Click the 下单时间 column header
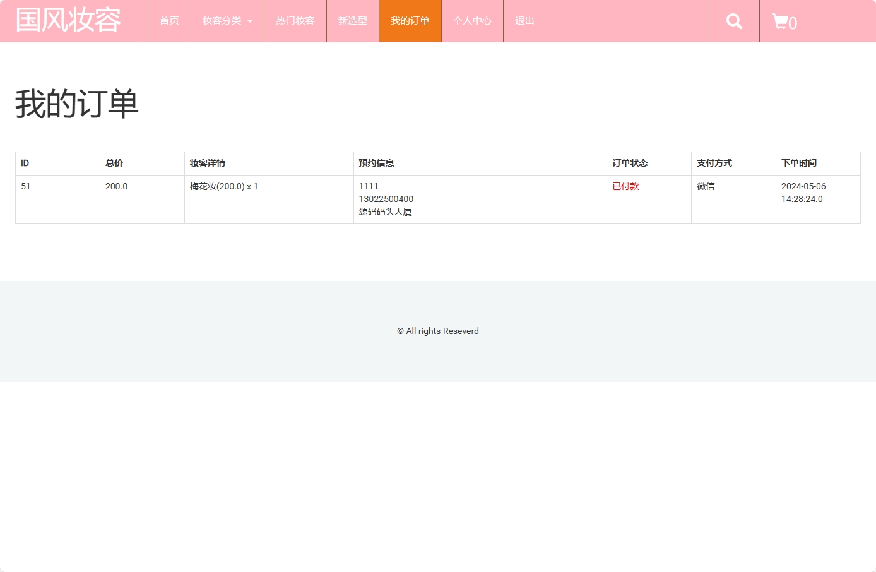The image size is (876, 572). pos(799,163)
